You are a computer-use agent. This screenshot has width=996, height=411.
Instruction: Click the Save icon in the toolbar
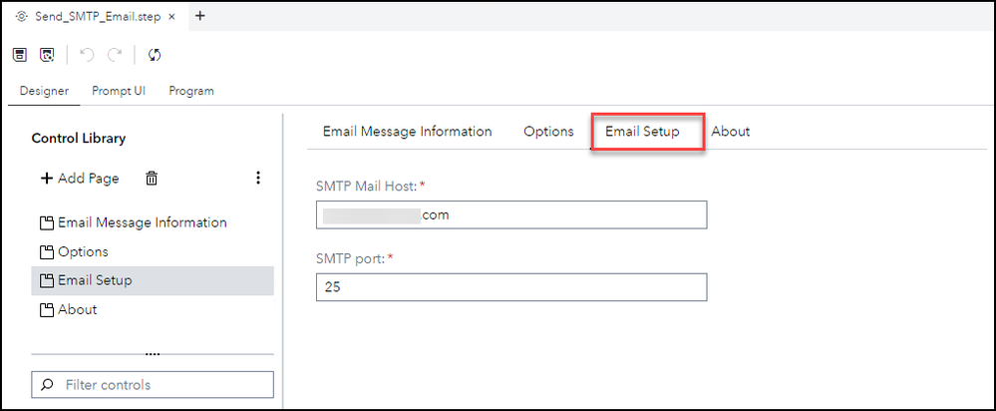(19, 55)
